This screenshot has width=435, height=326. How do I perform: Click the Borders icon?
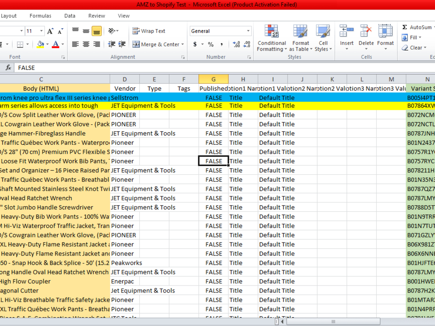point(20,44)
